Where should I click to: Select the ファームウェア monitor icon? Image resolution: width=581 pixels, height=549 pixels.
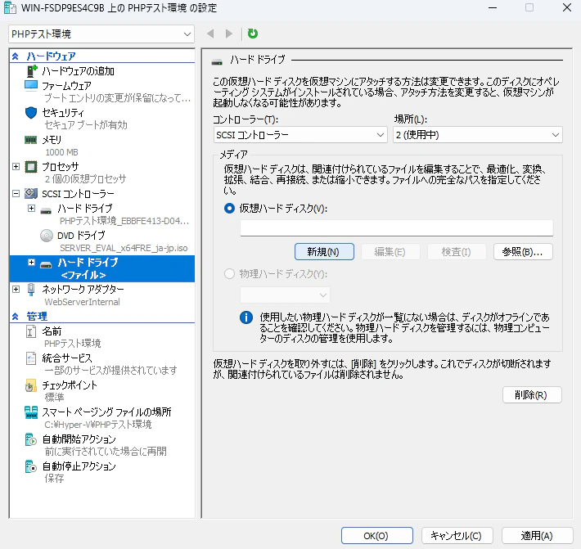(x=31, y=86)
